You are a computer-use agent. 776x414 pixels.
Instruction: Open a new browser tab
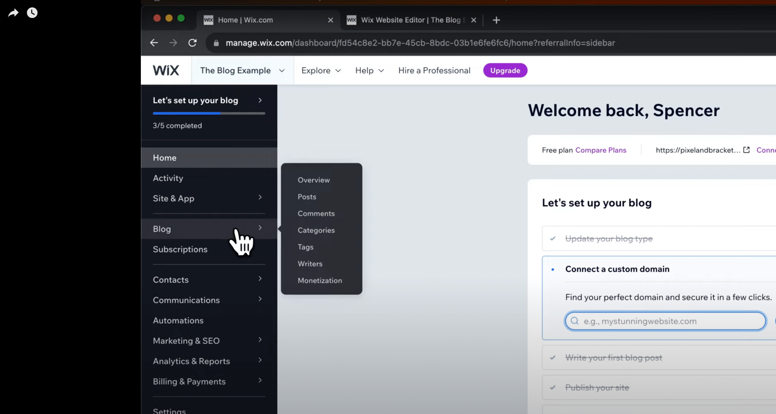(x=496, y=20)
